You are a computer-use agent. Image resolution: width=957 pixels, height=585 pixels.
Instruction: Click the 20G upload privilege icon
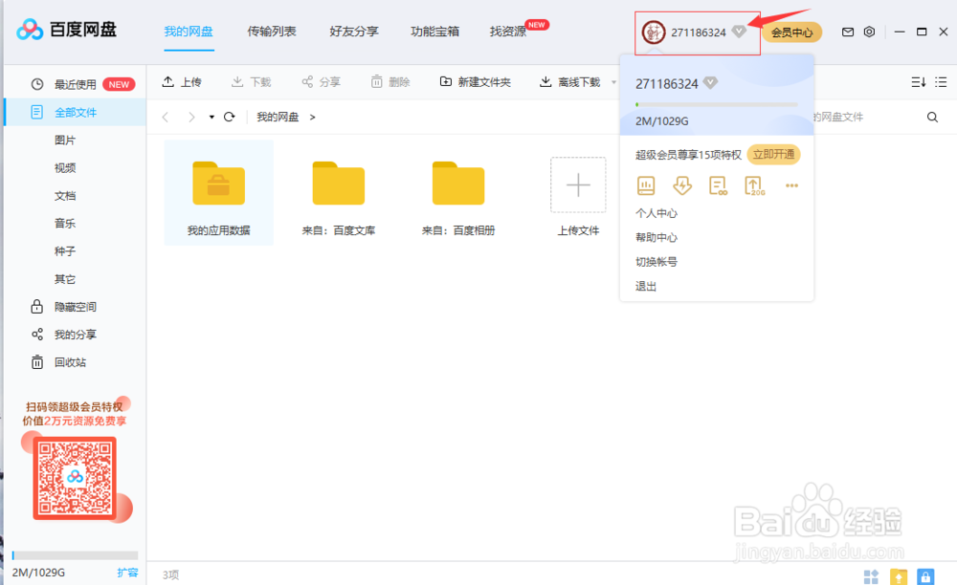tap(753, 185)
